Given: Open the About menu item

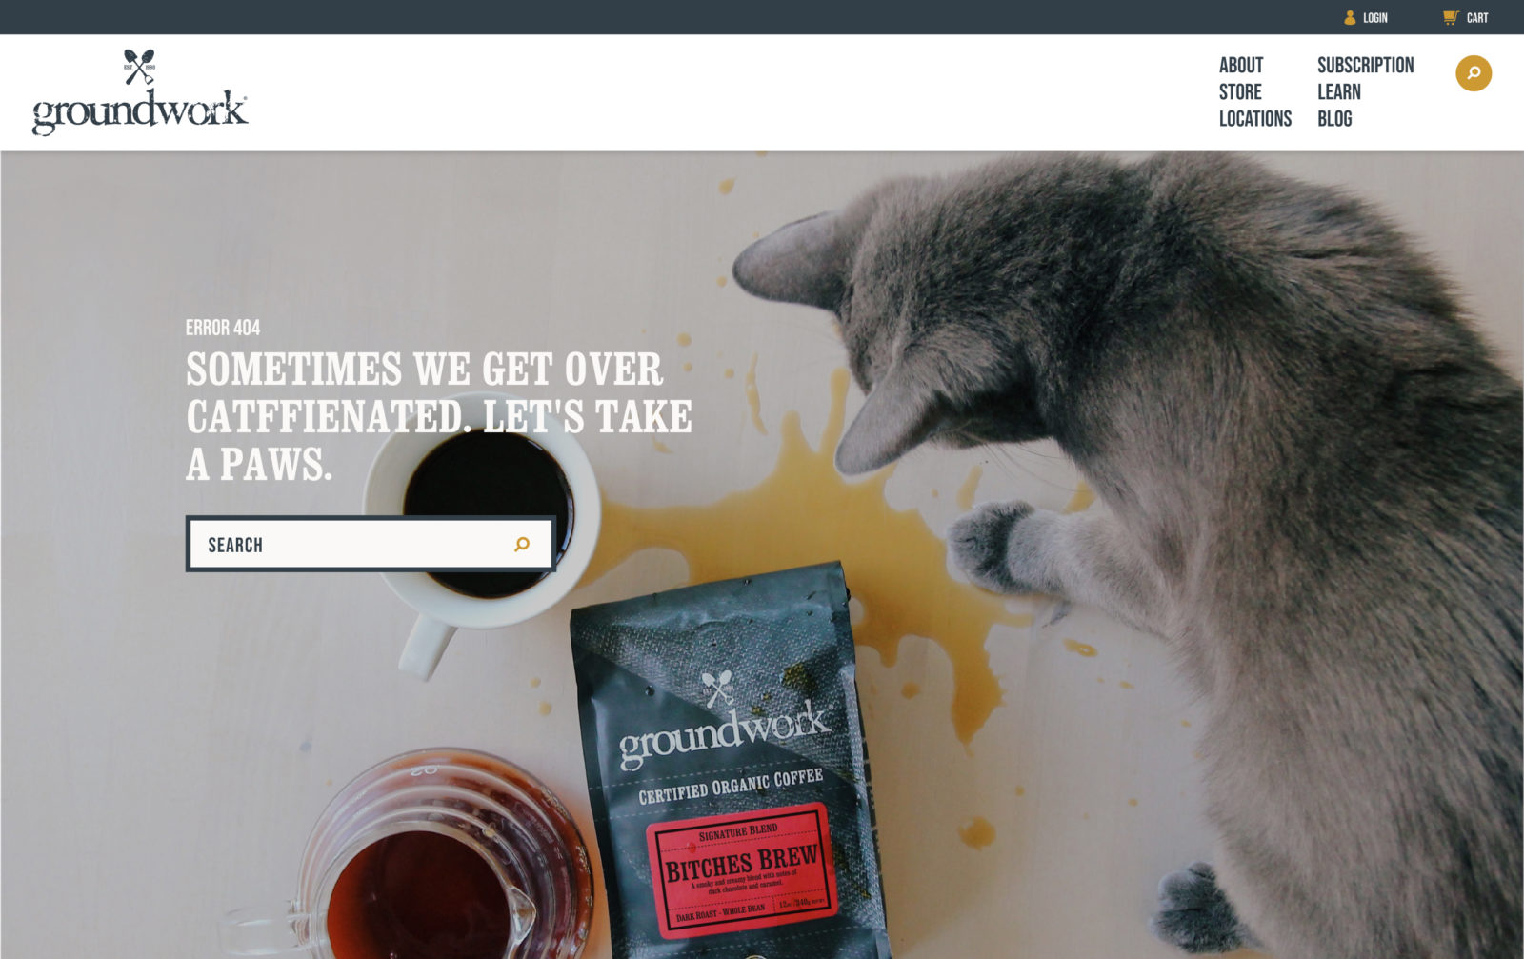Looking at the screenshot, I should [x=1241, y=65].
